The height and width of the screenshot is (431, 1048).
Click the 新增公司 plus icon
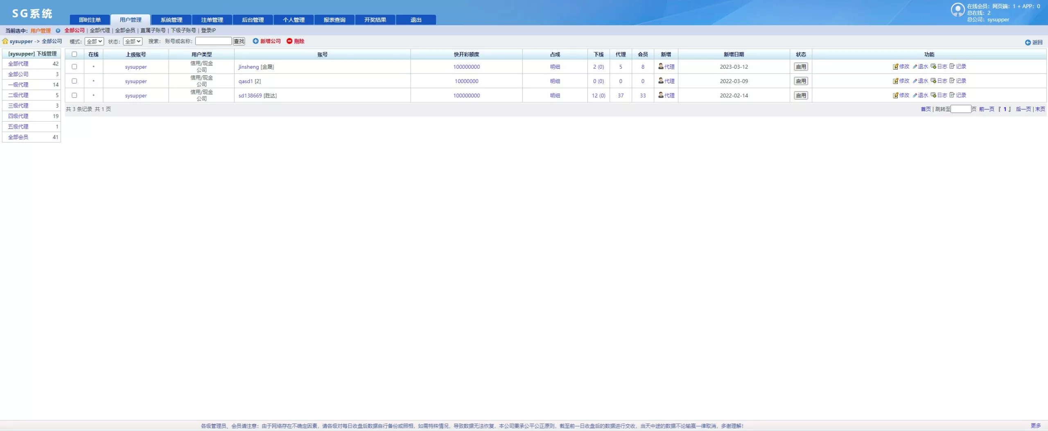point(255,41)
